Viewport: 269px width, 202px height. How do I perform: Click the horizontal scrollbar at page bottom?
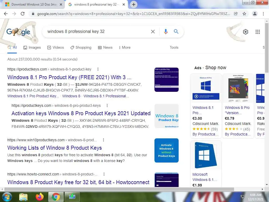click(x=119, y=189)
